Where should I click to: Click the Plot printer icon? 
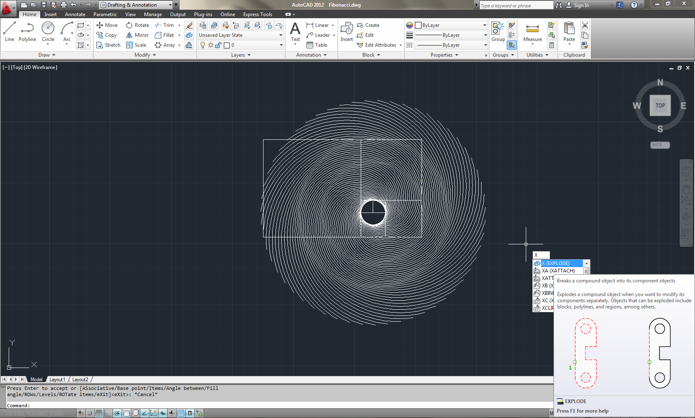tap(63, 5)
